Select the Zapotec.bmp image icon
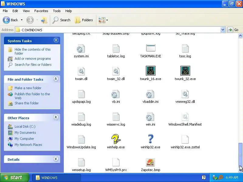The image size is (243, 182). (150, 162)
